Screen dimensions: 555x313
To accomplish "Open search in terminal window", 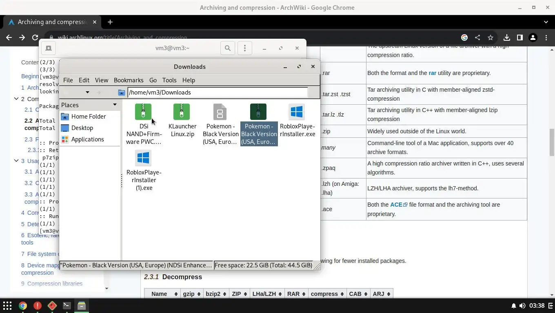I will [228, 48].
